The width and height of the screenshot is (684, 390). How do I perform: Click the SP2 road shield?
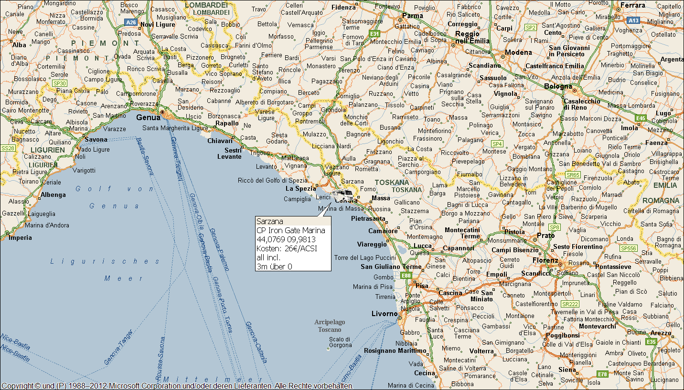click(530, 28)
